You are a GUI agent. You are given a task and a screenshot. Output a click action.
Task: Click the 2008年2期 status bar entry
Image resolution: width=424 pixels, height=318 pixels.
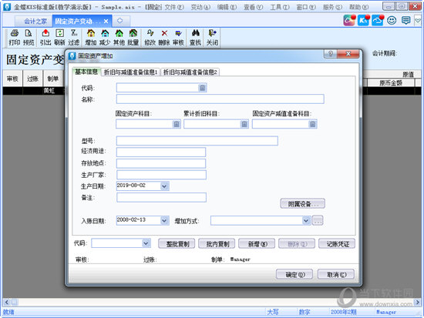343,312
